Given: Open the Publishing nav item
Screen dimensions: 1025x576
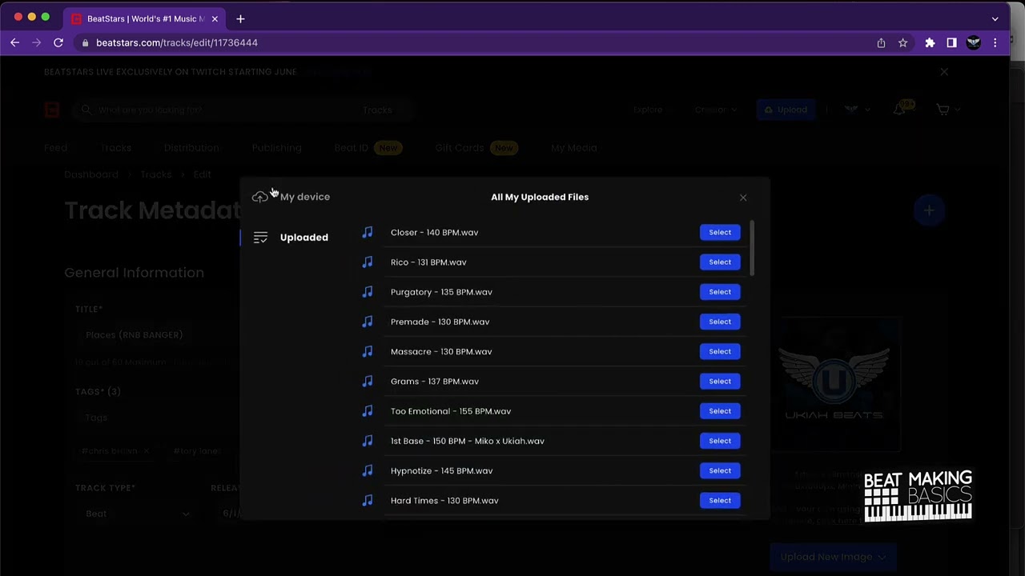Looking at the screenshot, I should point(276,148).
